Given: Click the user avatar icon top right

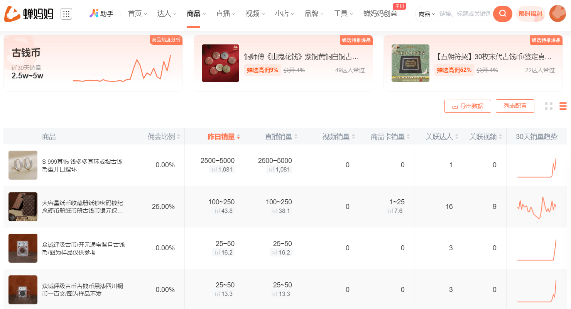Looking at the screenshot, I should pos(557,14).
